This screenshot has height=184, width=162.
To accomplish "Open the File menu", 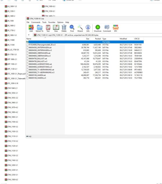I will (x=28, y=22).
